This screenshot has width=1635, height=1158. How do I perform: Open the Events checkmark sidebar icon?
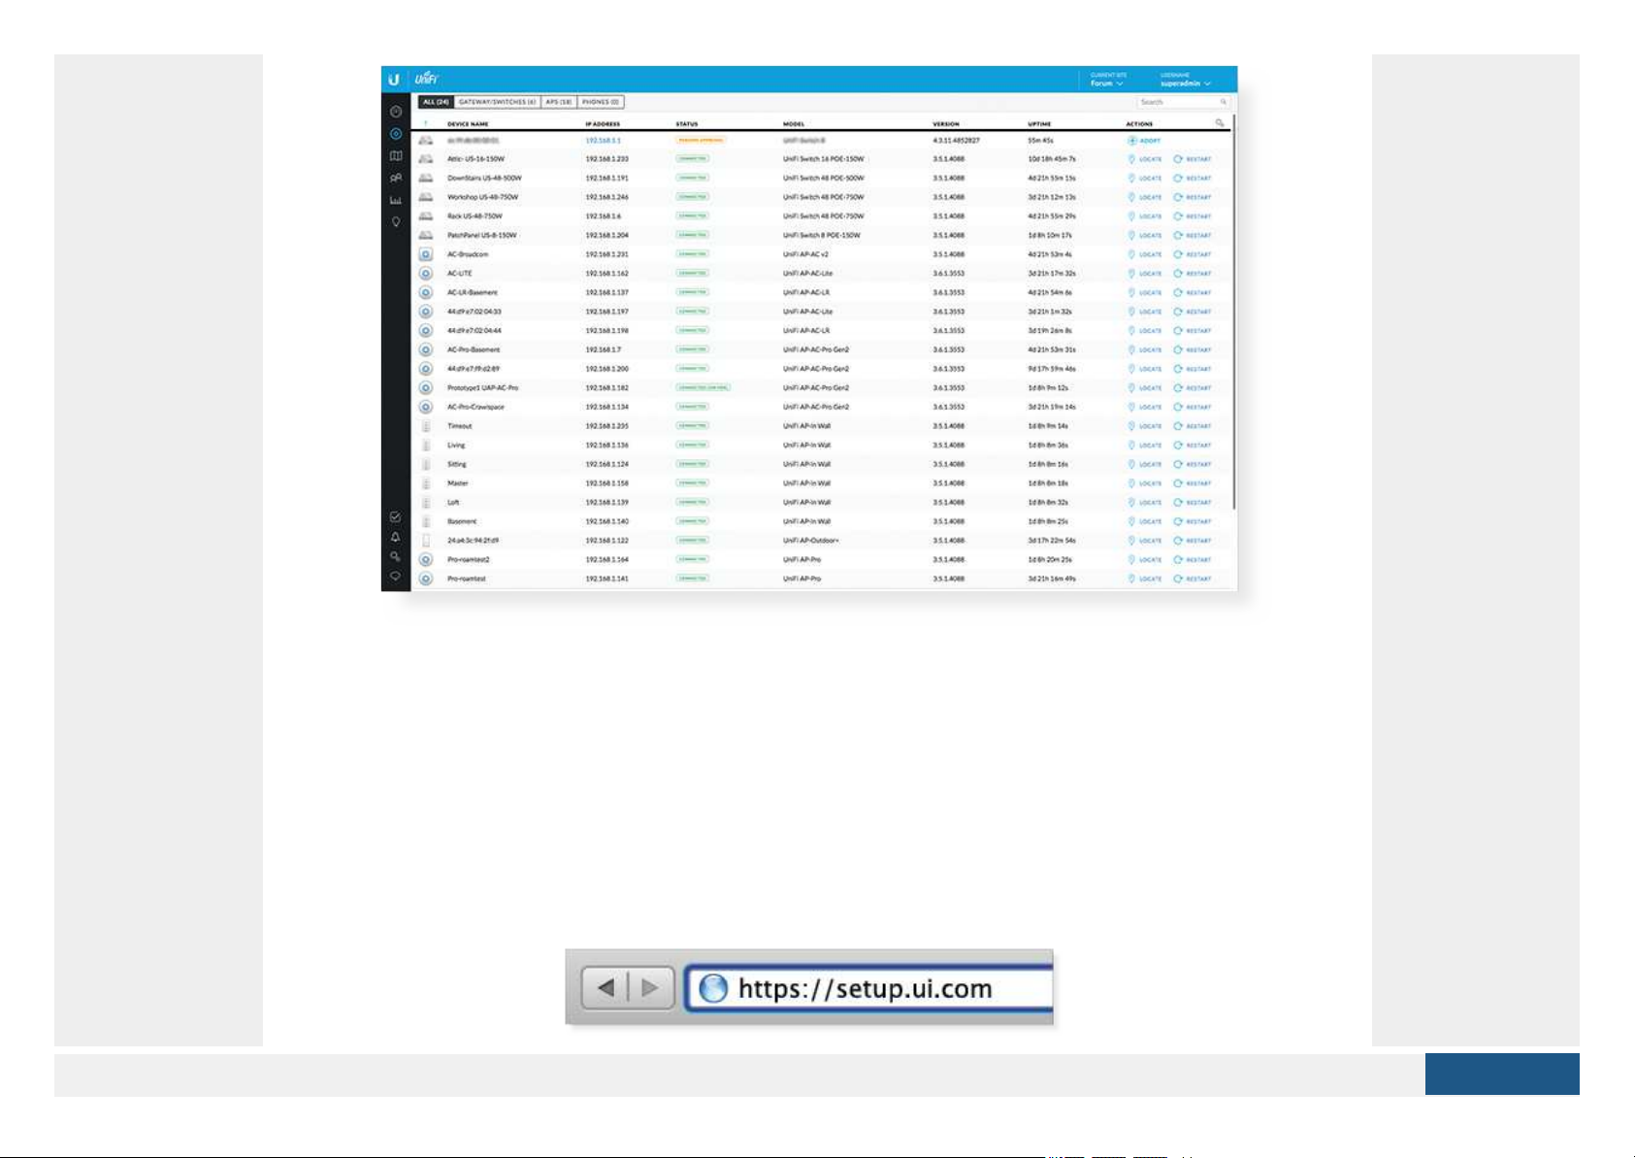click(x=396, y=517)
